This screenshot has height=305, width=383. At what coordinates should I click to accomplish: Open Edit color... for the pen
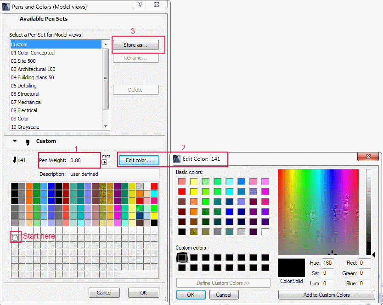139,160
